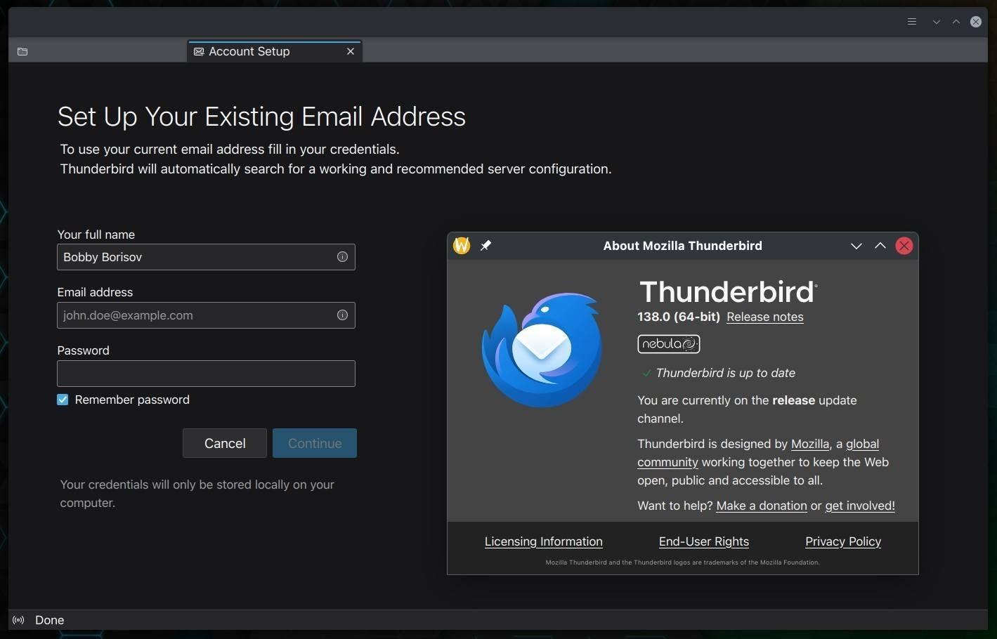Select the Account Setup tab
Screen dimensions: 997x639
[267, 51]
